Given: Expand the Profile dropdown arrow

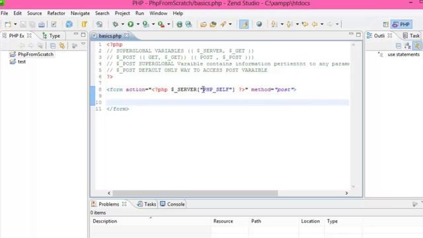Looking at the screenshot, I should click(153, 24).
